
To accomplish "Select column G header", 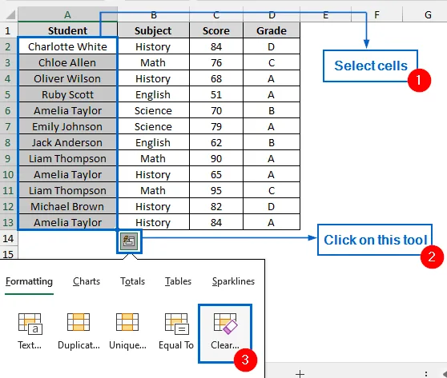I will (x=425, y=14).
